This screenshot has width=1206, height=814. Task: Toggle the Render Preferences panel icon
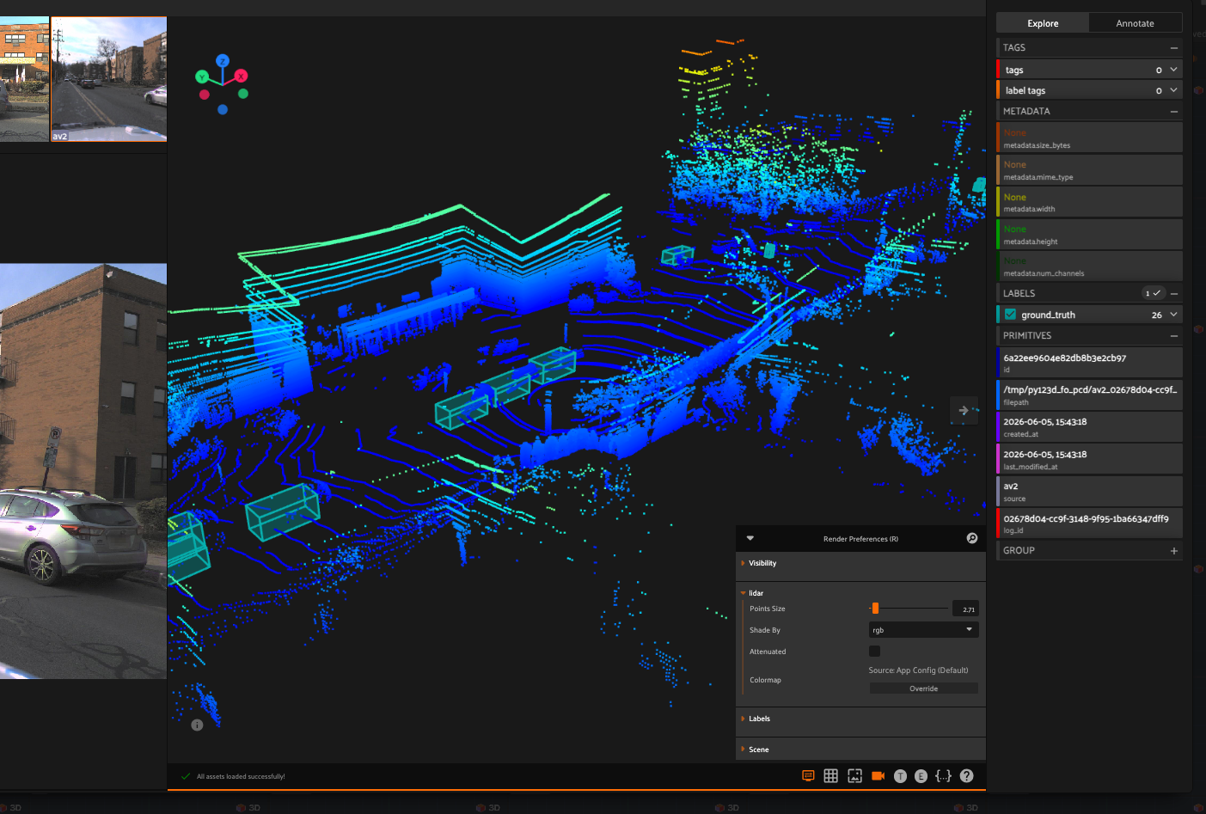point(808,775)
